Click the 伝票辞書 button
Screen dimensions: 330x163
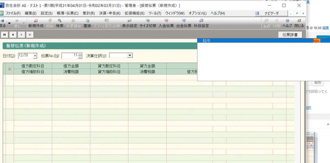290,35
